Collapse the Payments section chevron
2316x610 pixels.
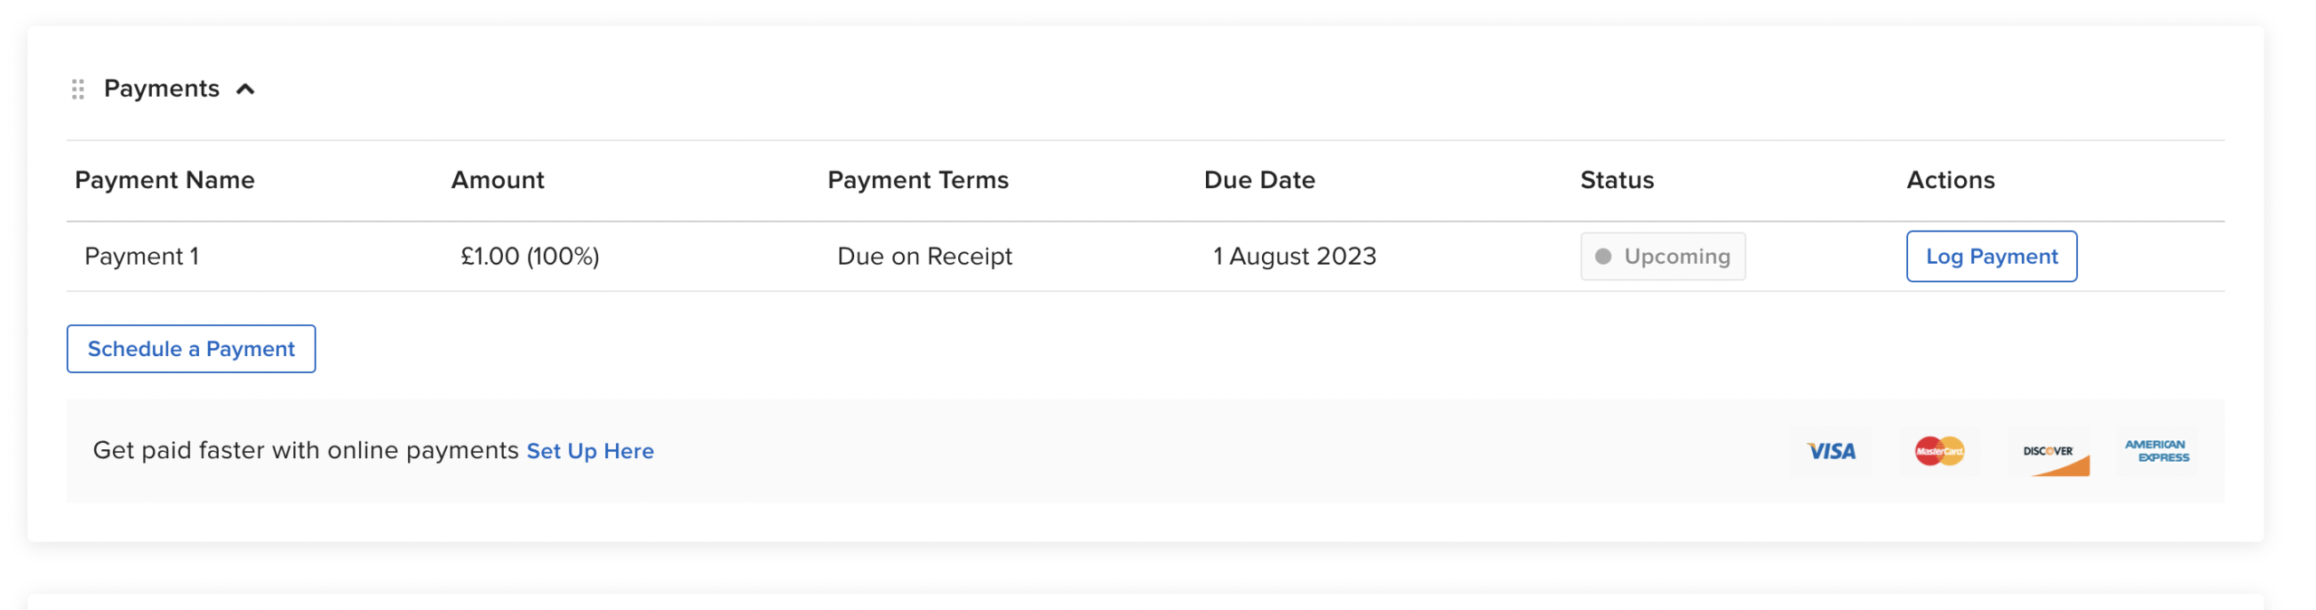[x=245, y=89]
